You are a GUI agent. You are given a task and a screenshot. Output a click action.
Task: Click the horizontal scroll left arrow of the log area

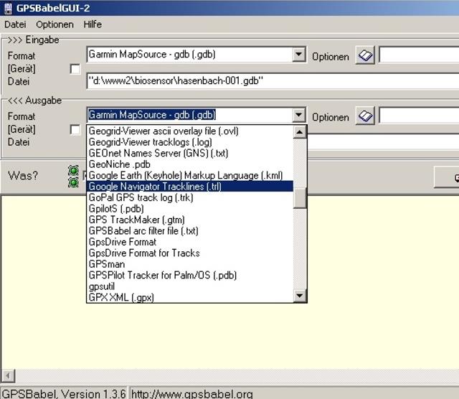tap(8, 375)
